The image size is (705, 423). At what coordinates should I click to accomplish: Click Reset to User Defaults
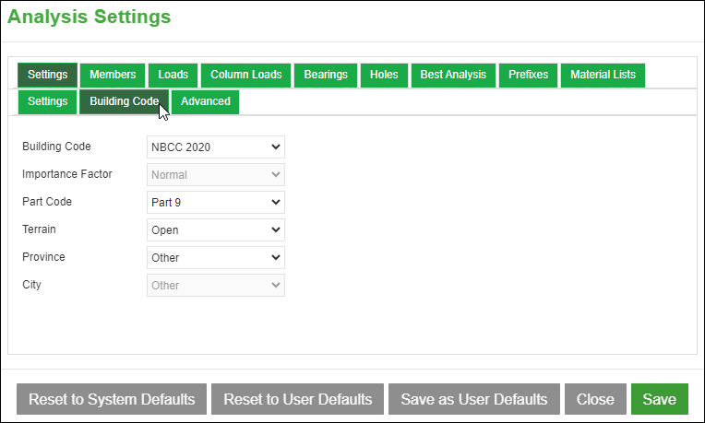[x=298, y=399]
